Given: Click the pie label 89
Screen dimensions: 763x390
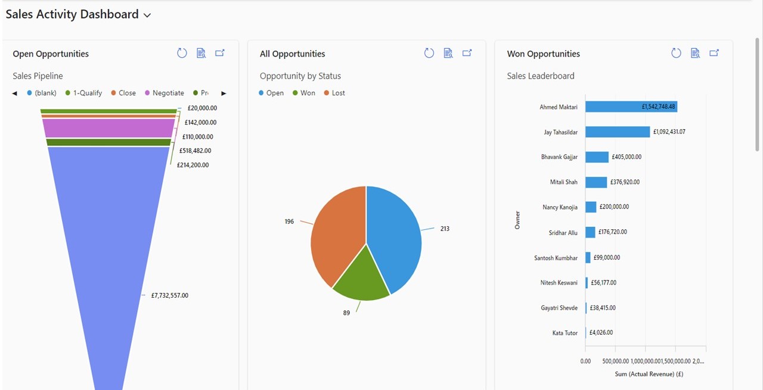Looking at the screenshot, I should point(346,313).
